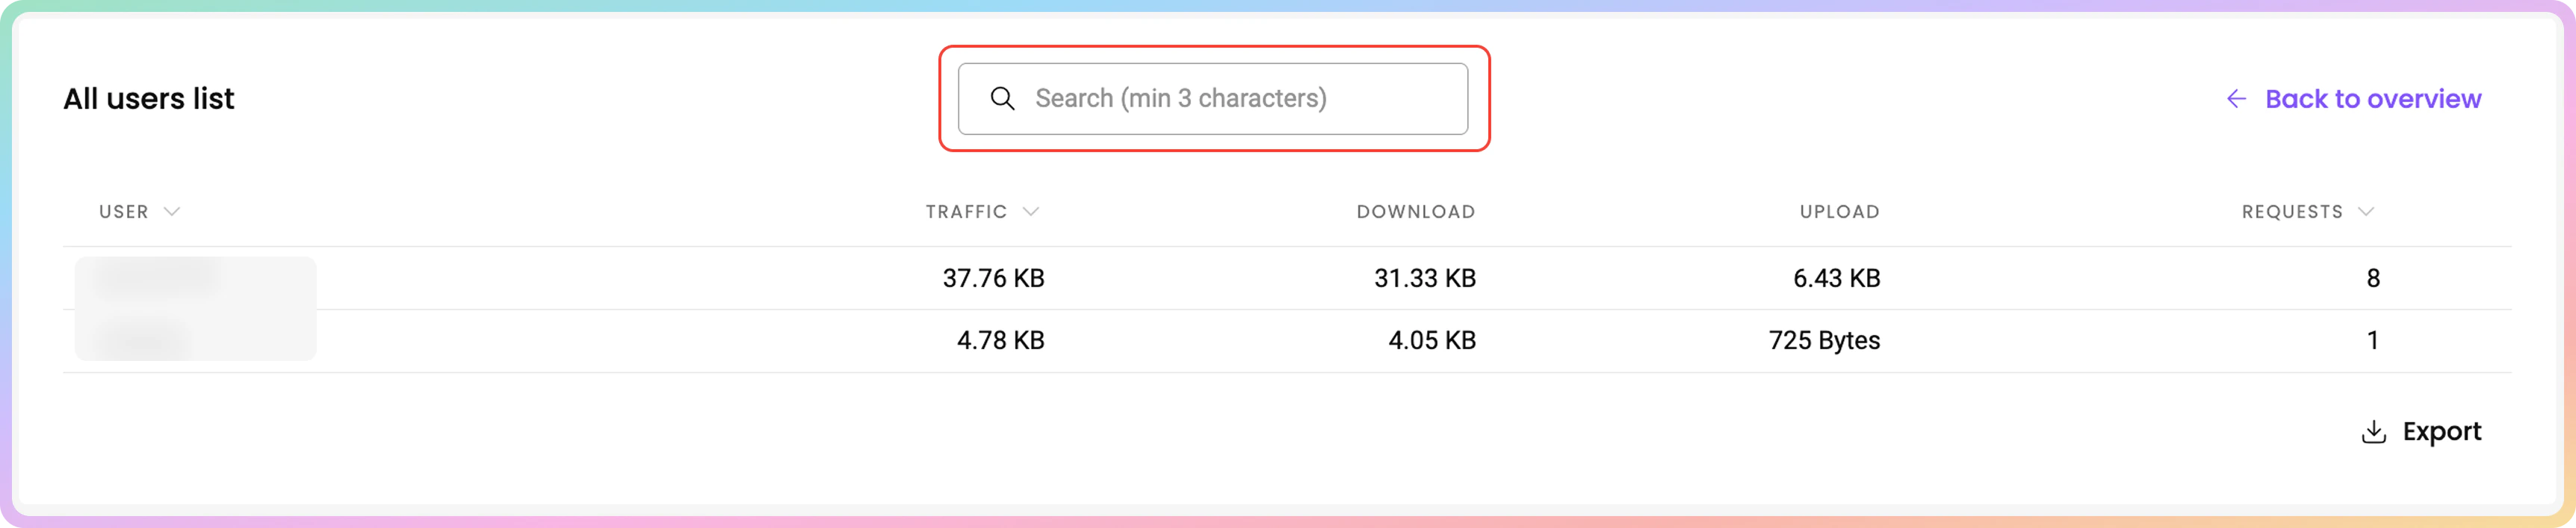This screenshot has height=528, width=2576.
Task: Click the back arrow icon
Action: (x=2236, y=98)
